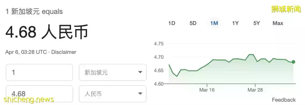This screenshot has height=105, width=305.
Task: Select the 1D time range tab
Action: (172, 23)
